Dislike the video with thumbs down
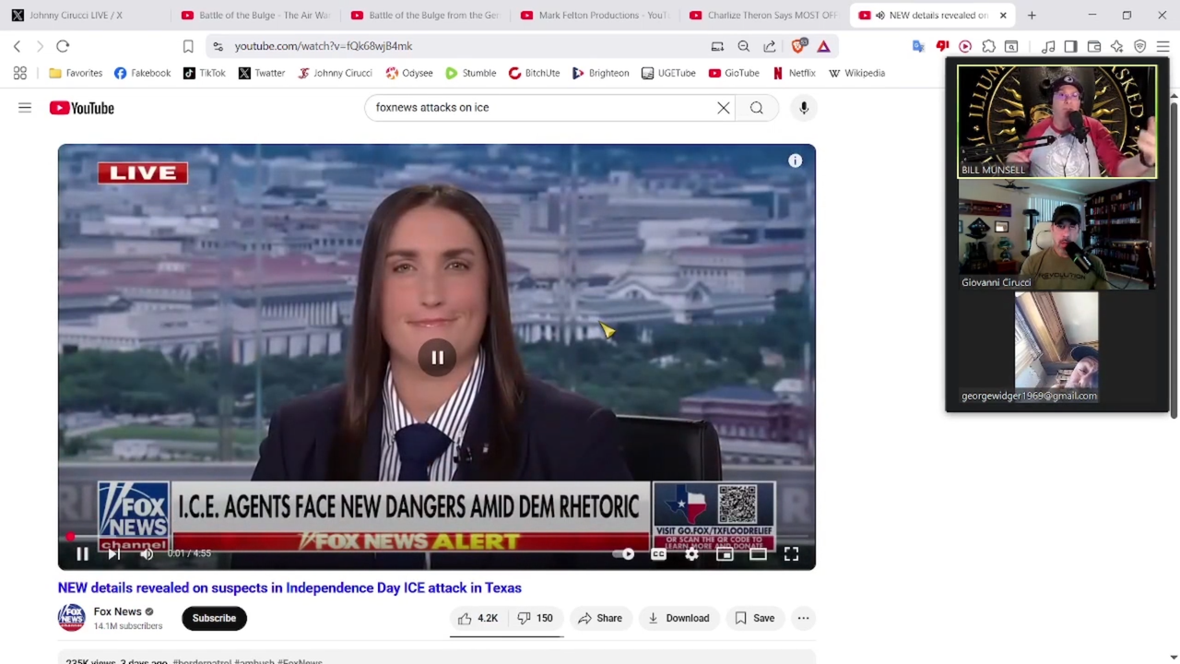Screen dimensions: 1180x664 click(x=536, y=618)
